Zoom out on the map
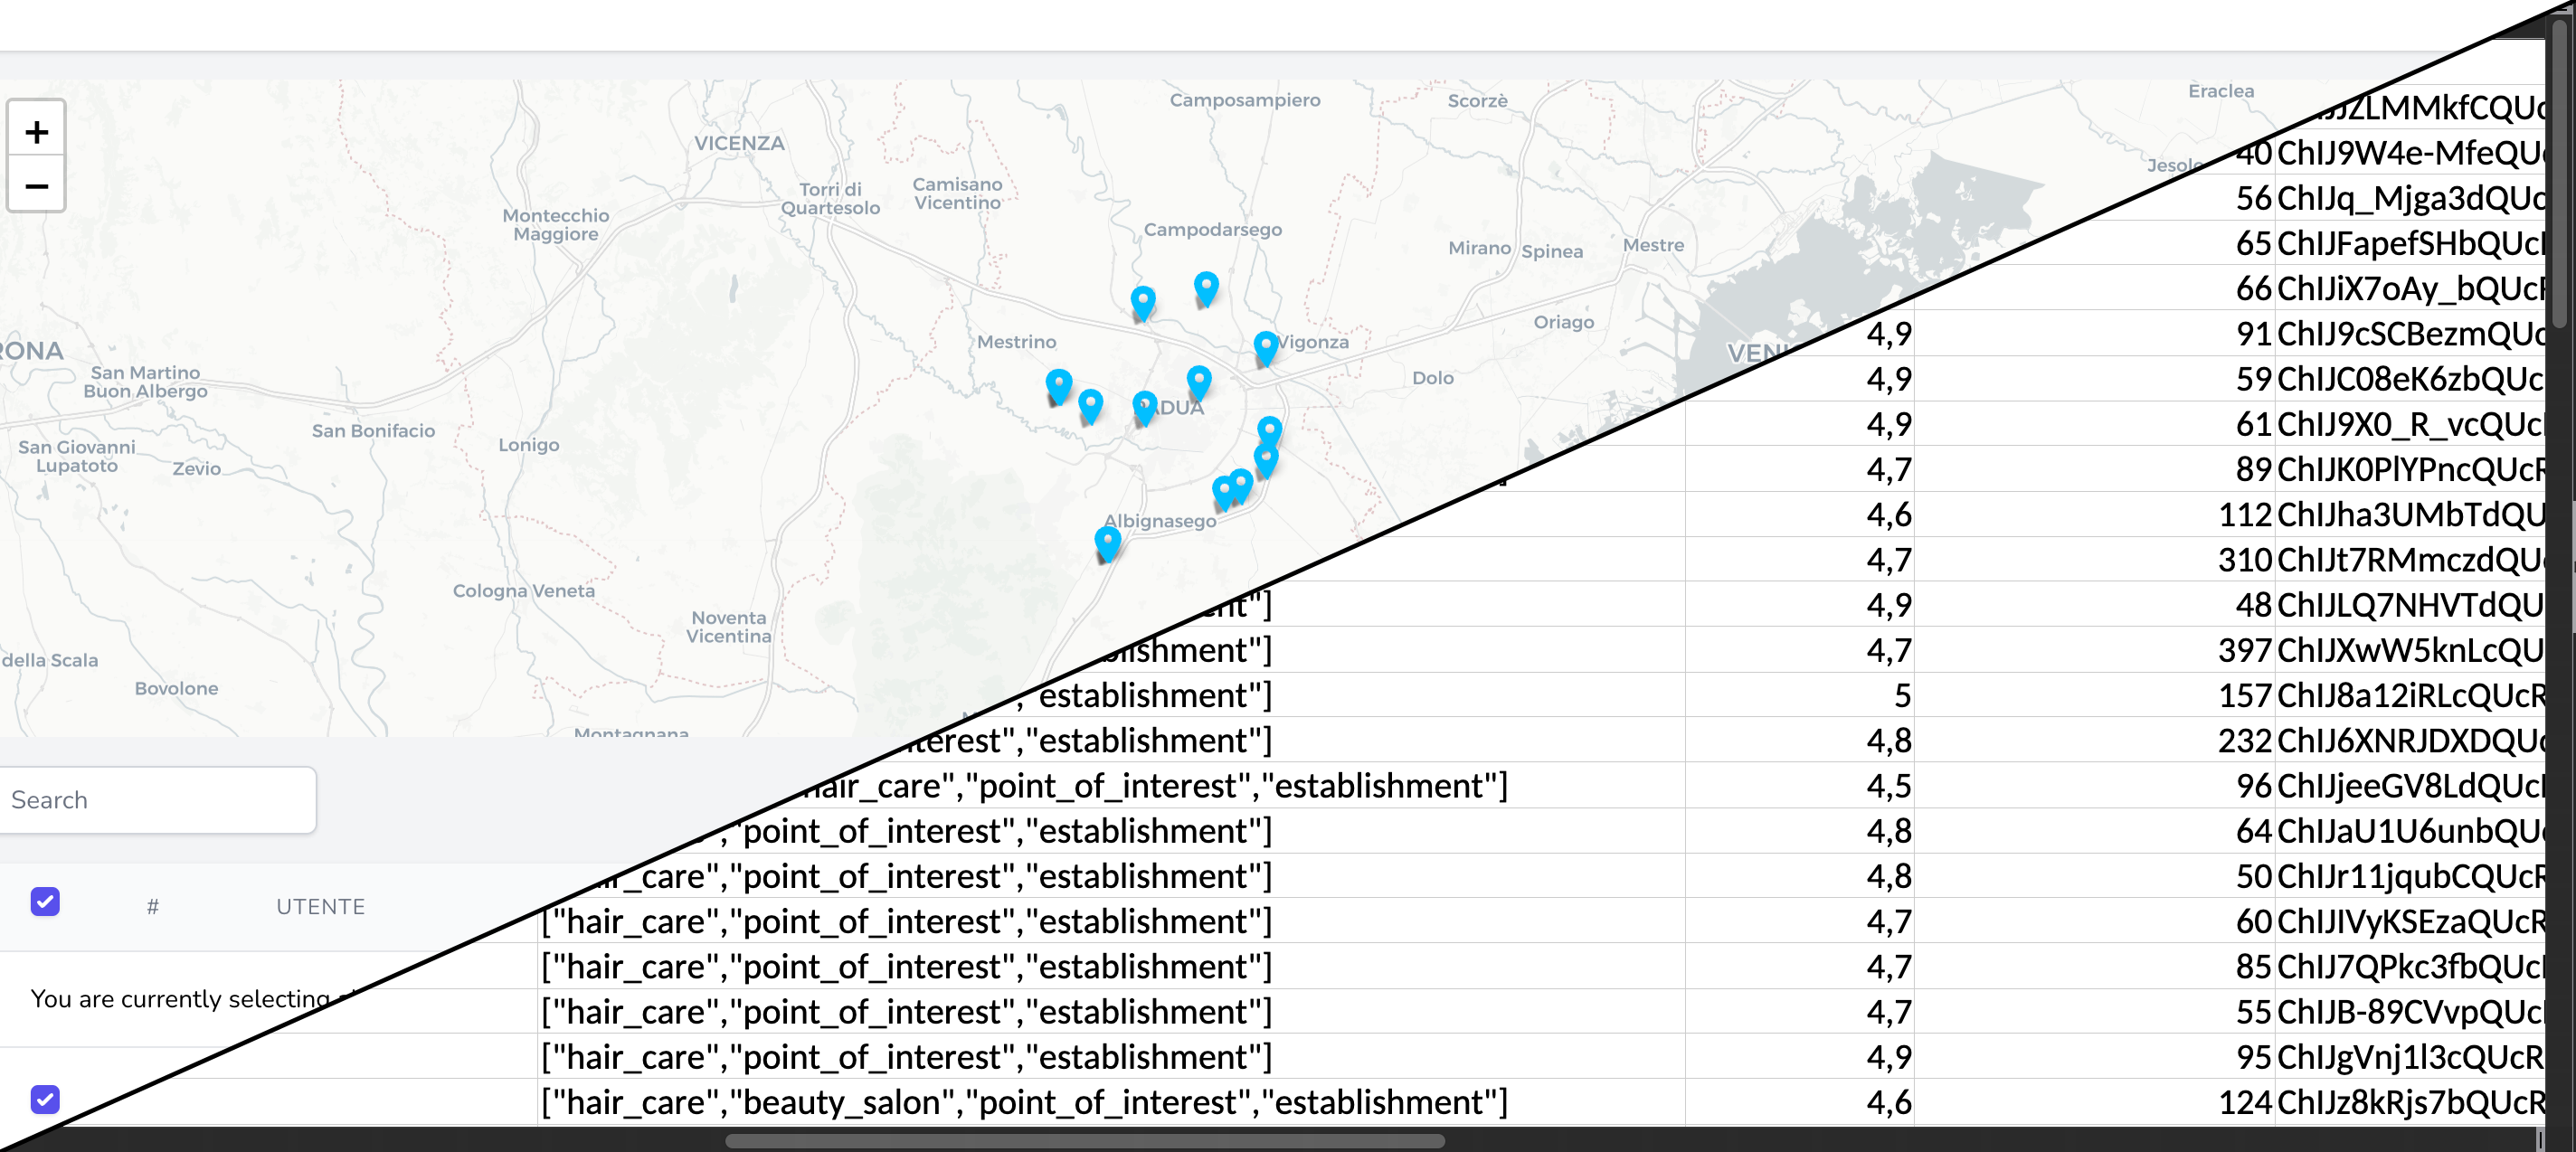 tap(36, 186)
